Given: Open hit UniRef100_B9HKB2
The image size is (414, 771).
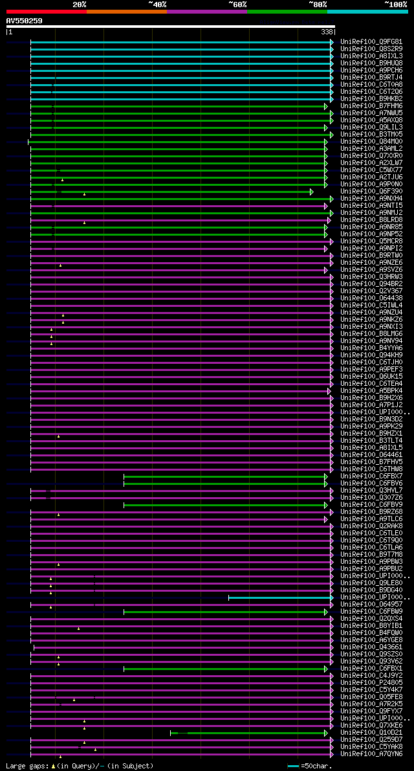Looking at the screenshot, I should click(x=371, y=99).
